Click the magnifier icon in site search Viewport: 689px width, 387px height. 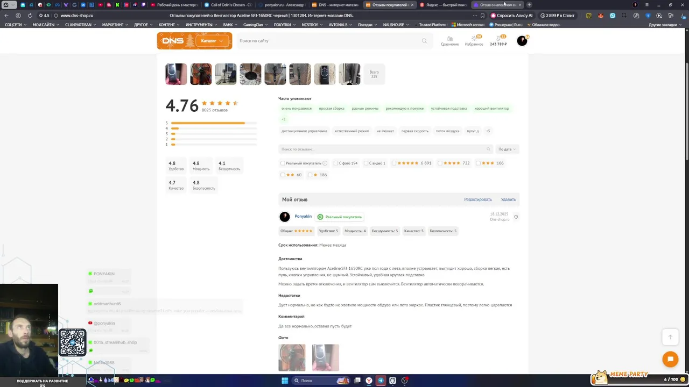[424, 41]
